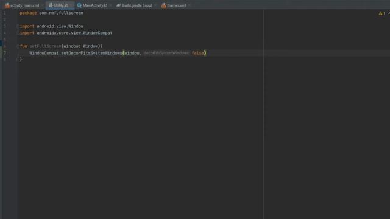Click 'androidx.core.view.WindowCompat' import text
The width and height of the screenshot is (390, 219).
coord(74,33)
